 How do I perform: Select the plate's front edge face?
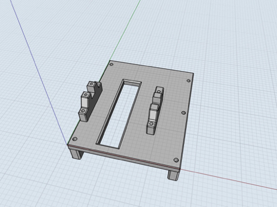[x=124, y=158]
